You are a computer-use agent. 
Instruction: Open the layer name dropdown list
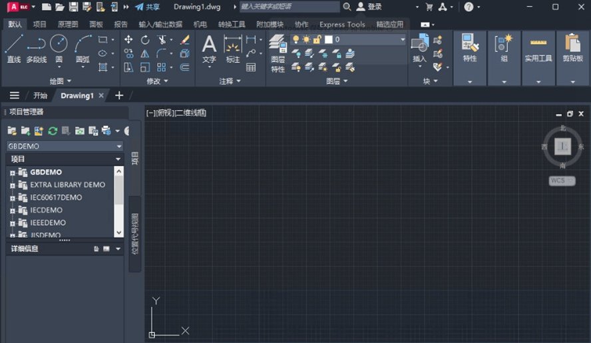(x=402, y=39)
